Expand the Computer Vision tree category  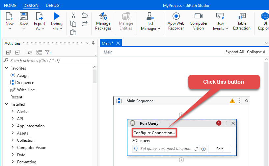tap(13, 147)
